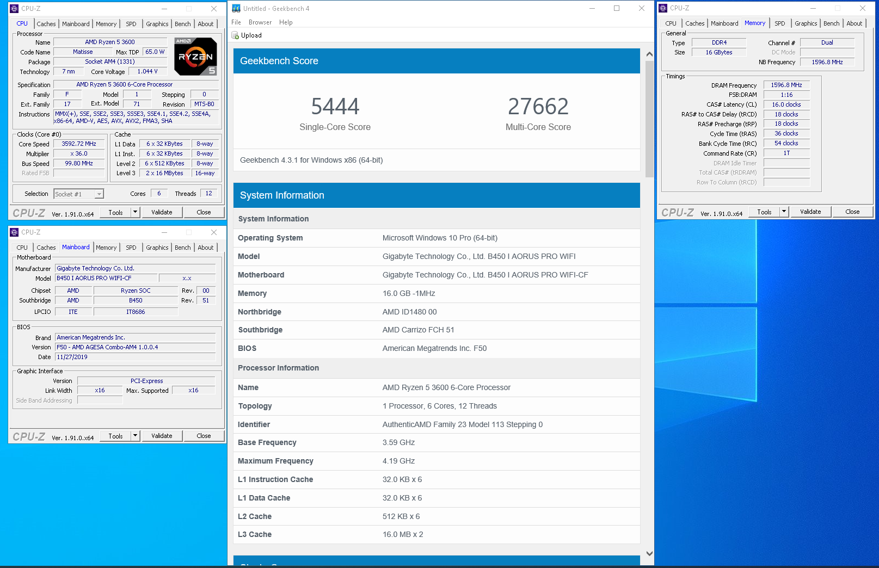Select About tab in Memory CPU-Z window
The image size is (879, 568).
coord(855,23)
